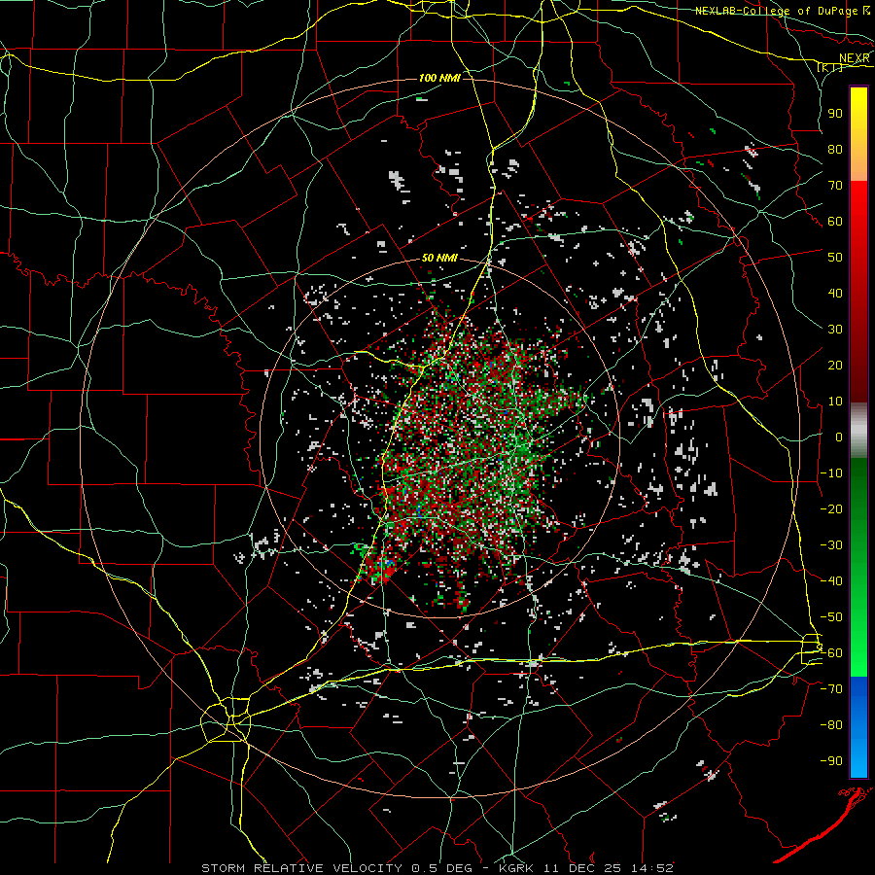This screenshot has height=875, width=875.
Task: Click the 70 label on velocity scale
Action: (835, 186)
